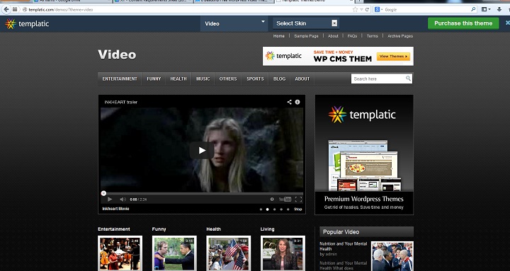This screenshot has height=271, width=510.
Task: Mute the video with the speaker icon
Action: tap(123, 200)
